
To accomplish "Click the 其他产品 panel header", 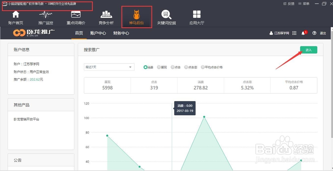I will click(41, 105).
